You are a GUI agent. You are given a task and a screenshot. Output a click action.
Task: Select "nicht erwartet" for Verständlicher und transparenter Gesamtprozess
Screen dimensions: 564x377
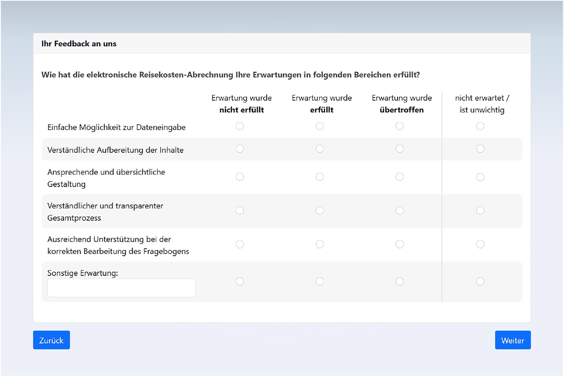[480, 210]
